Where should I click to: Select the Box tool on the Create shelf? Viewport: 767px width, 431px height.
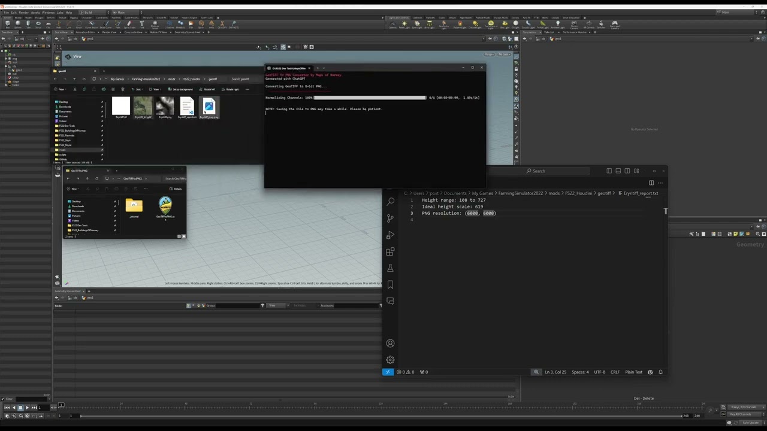coord(8,25)
